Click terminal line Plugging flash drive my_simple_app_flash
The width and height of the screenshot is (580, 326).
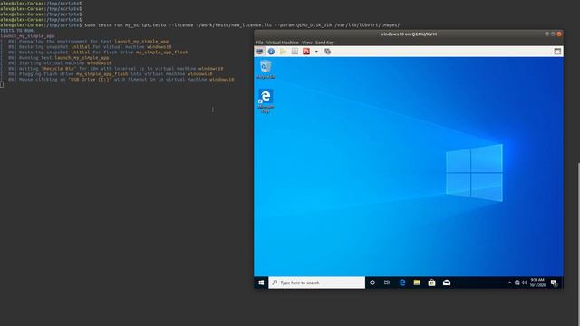111,74
